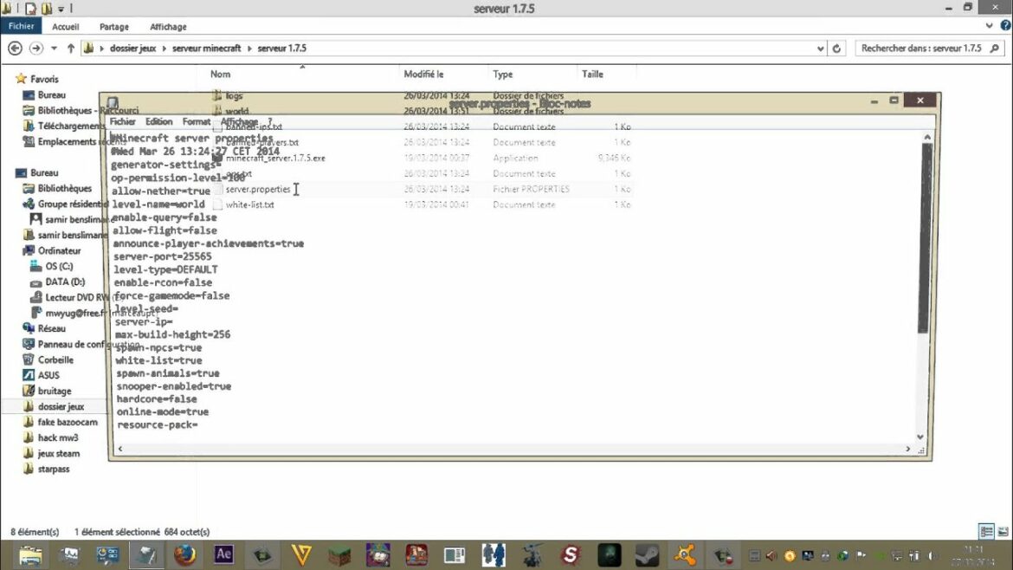Click the back navigation arrow
The image size is (1013, 570).
click(x=15, y=49)
